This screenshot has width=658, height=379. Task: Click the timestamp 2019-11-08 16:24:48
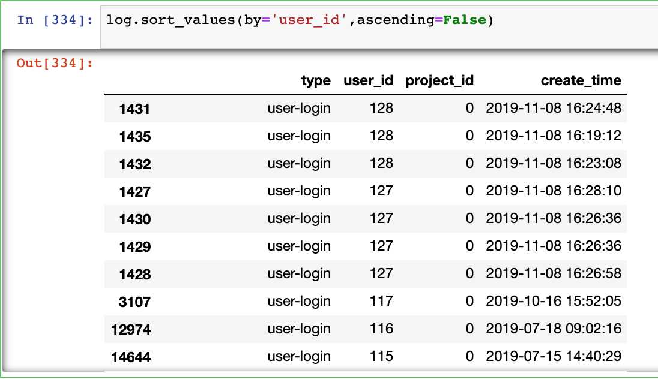[x=553, y=108]
